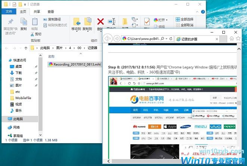
Task: Open the File (文件) ribbon tab
Action: tap(9, 12)
